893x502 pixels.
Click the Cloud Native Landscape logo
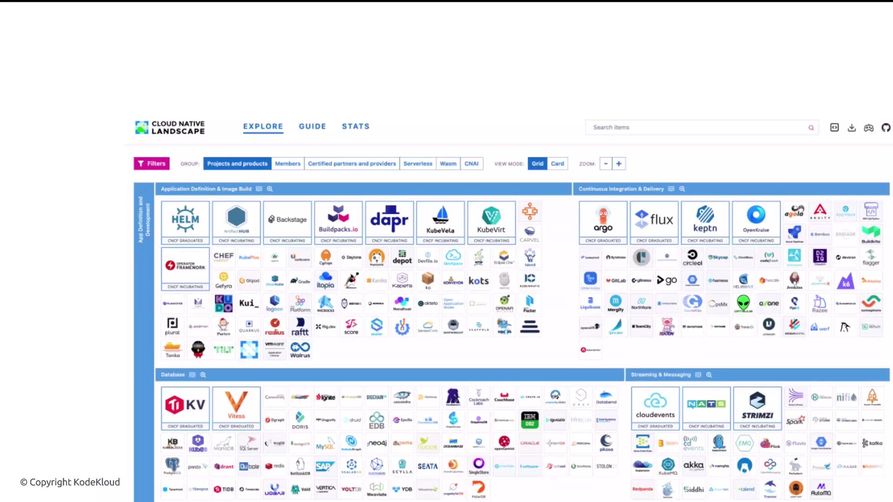(170, 127)
